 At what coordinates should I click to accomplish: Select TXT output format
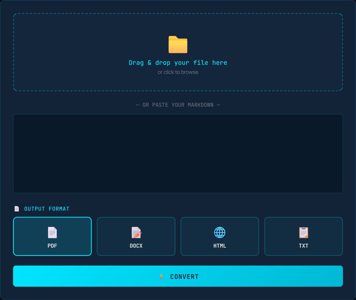point(303,236)
